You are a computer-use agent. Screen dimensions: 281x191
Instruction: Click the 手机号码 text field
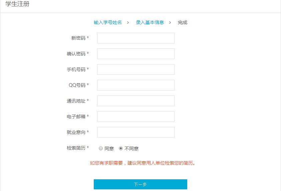135,69
